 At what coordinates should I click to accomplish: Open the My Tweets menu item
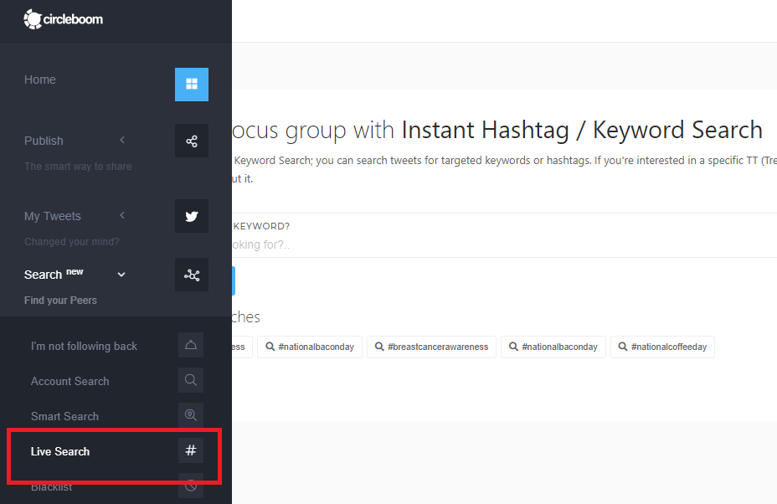coord(53,216)
